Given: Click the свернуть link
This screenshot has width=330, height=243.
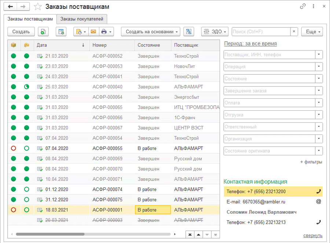Looking at the screenshot, I should pyautogui.click(x=313, y=236).
